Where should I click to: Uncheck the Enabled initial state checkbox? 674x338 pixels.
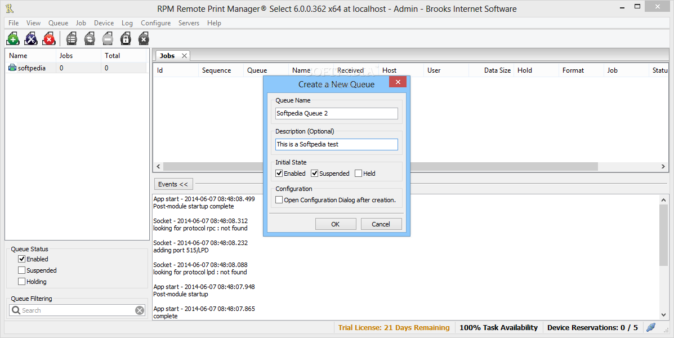(x=279, y=174)
